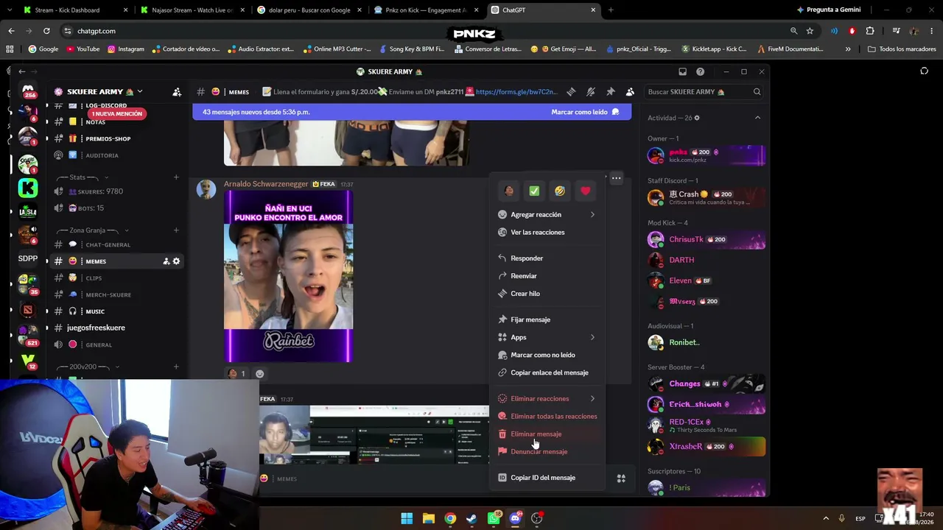Open the SKUERE ARMY server dropdown menu
The width and height of the screenshot is (943, 530).
(x=140, y=92)
